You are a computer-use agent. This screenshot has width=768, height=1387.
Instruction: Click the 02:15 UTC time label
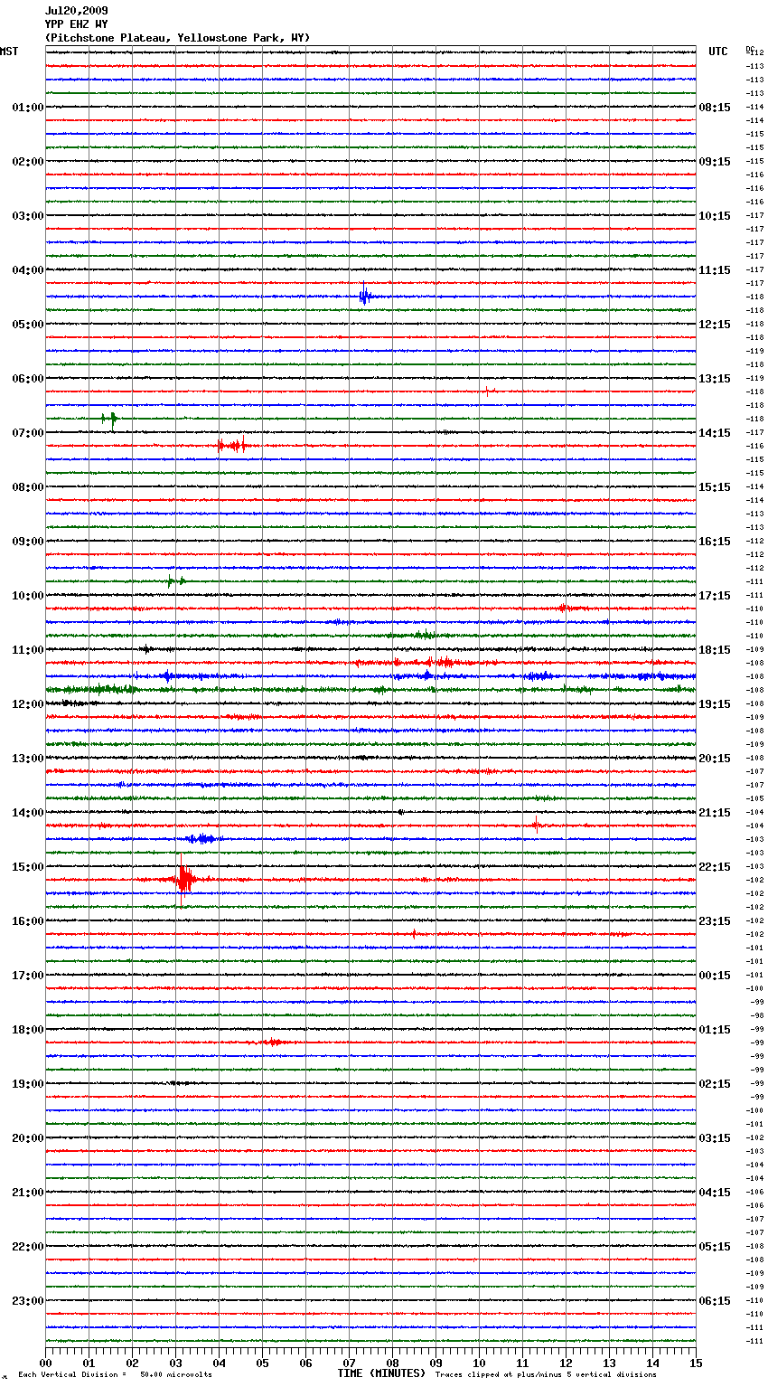click(715, 1084)
